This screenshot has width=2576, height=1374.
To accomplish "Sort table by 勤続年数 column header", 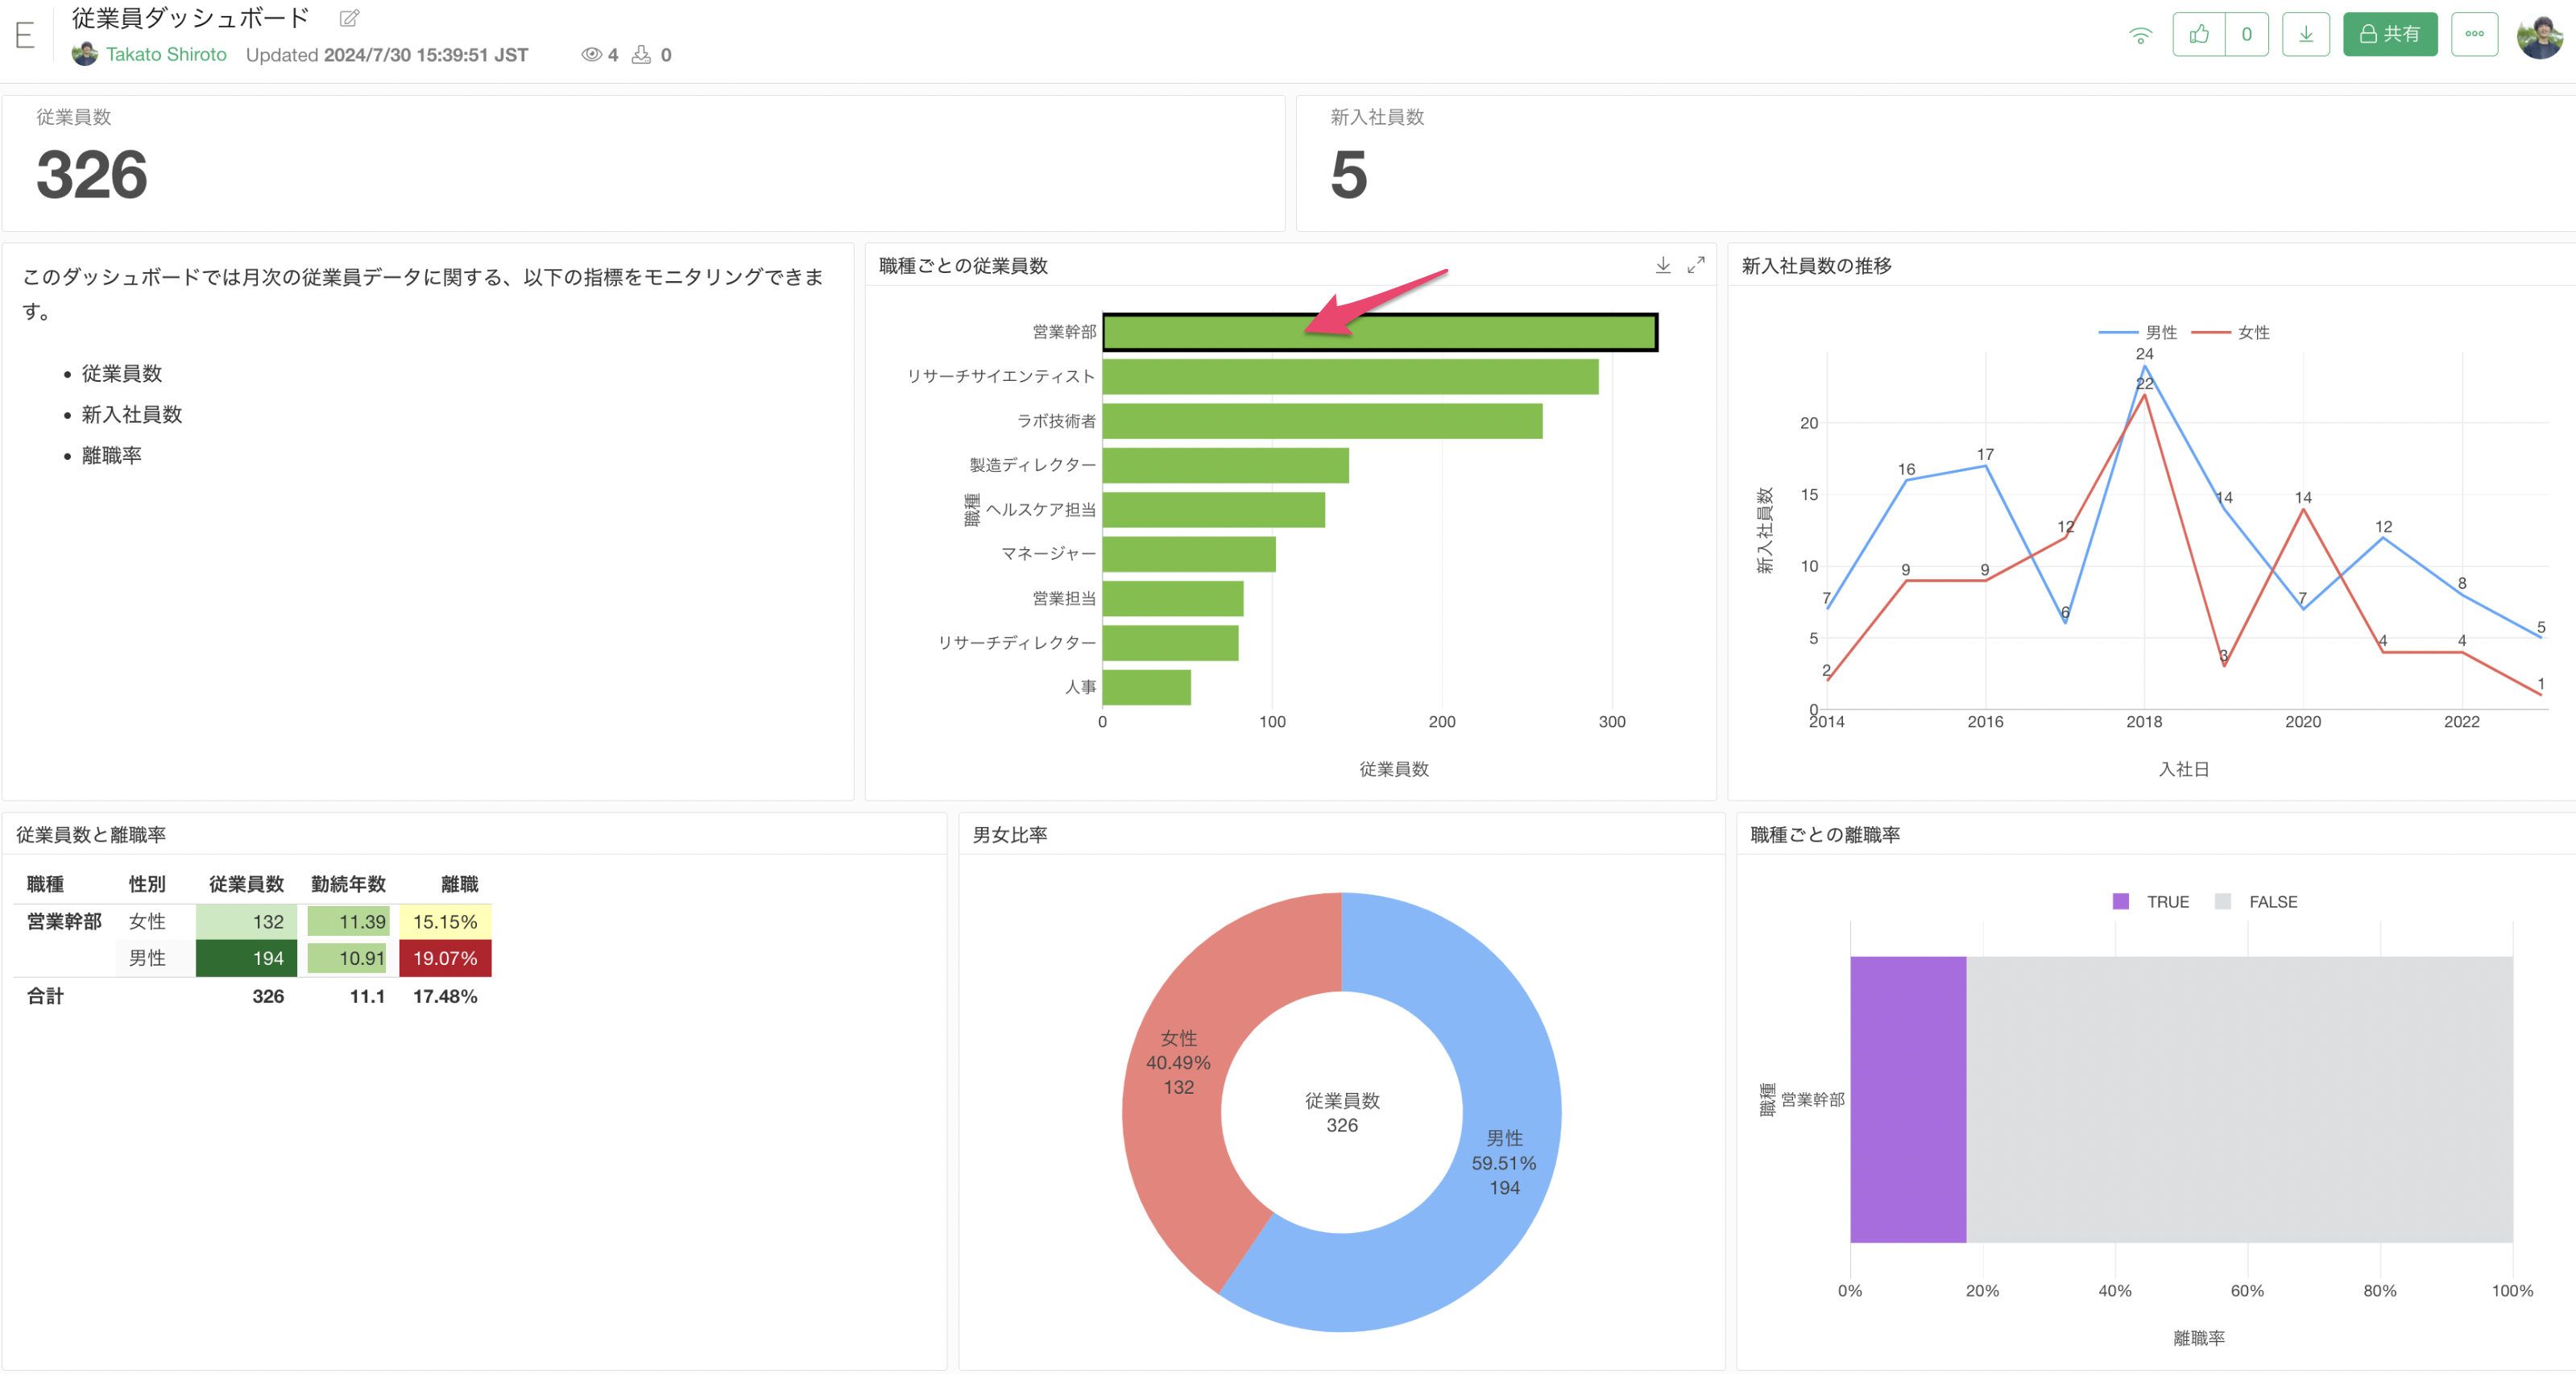I will pyautogui.click(x=348, y=884).
